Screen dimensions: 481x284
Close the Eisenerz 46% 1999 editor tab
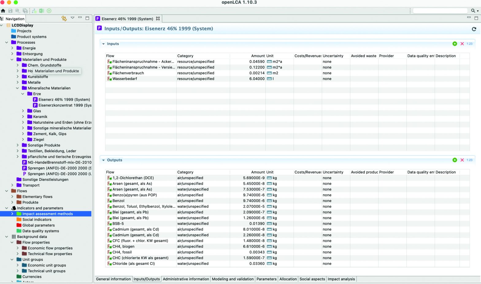coord(158,18)
